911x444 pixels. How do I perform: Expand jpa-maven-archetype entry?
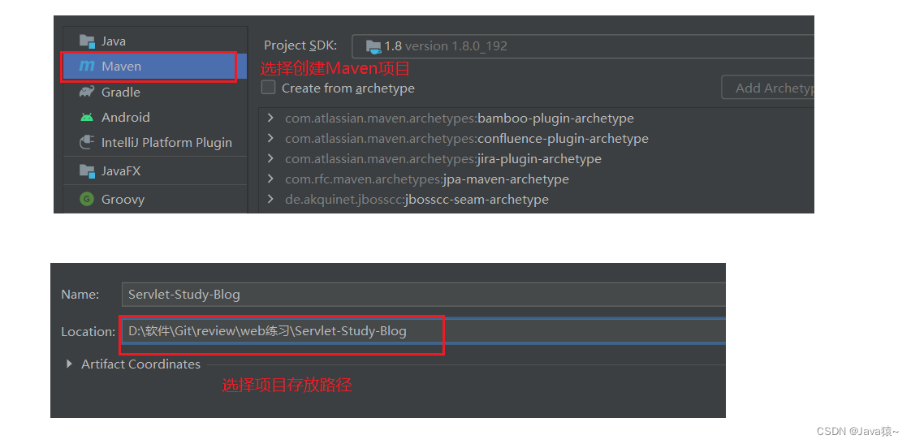coord(270,179)
